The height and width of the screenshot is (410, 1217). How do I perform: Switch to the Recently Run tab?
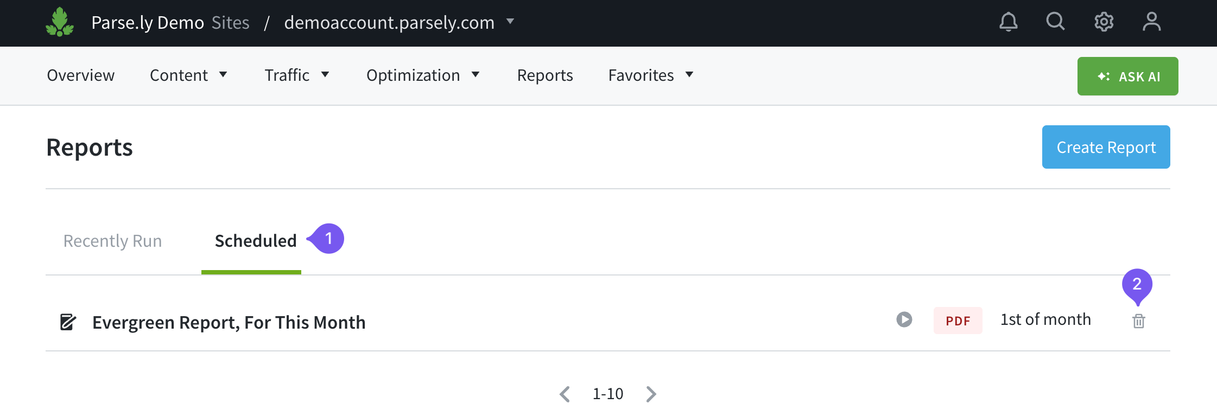(112, 241)
